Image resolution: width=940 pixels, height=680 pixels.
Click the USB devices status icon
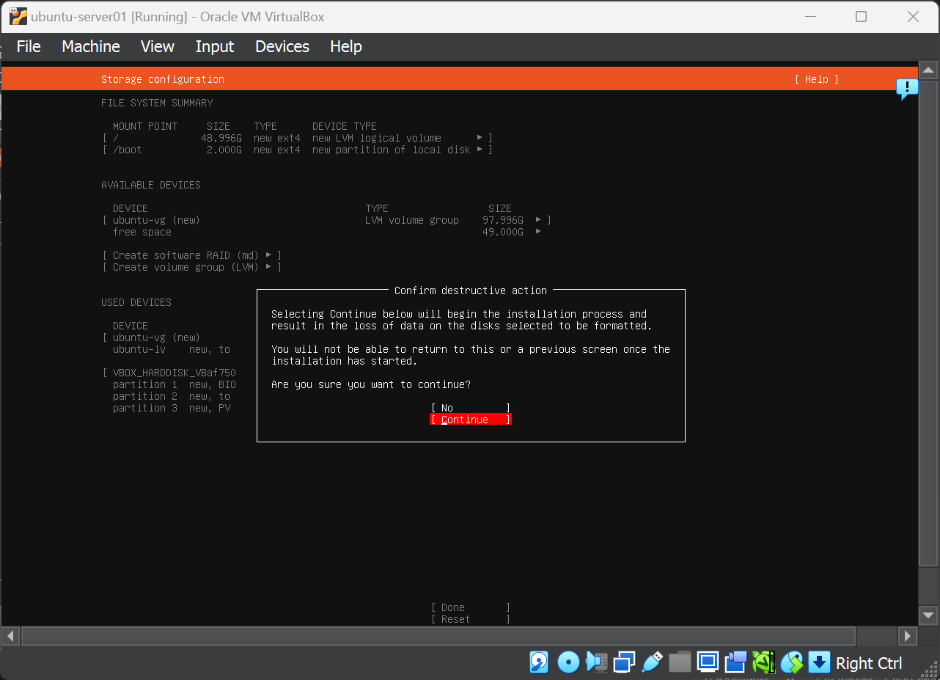652,662
